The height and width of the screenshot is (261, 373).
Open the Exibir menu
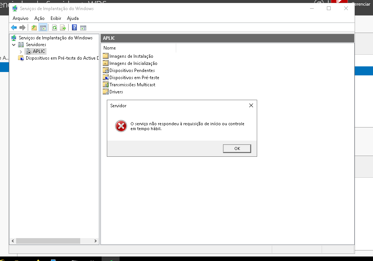pyautogui.click(x=55, y=18)
